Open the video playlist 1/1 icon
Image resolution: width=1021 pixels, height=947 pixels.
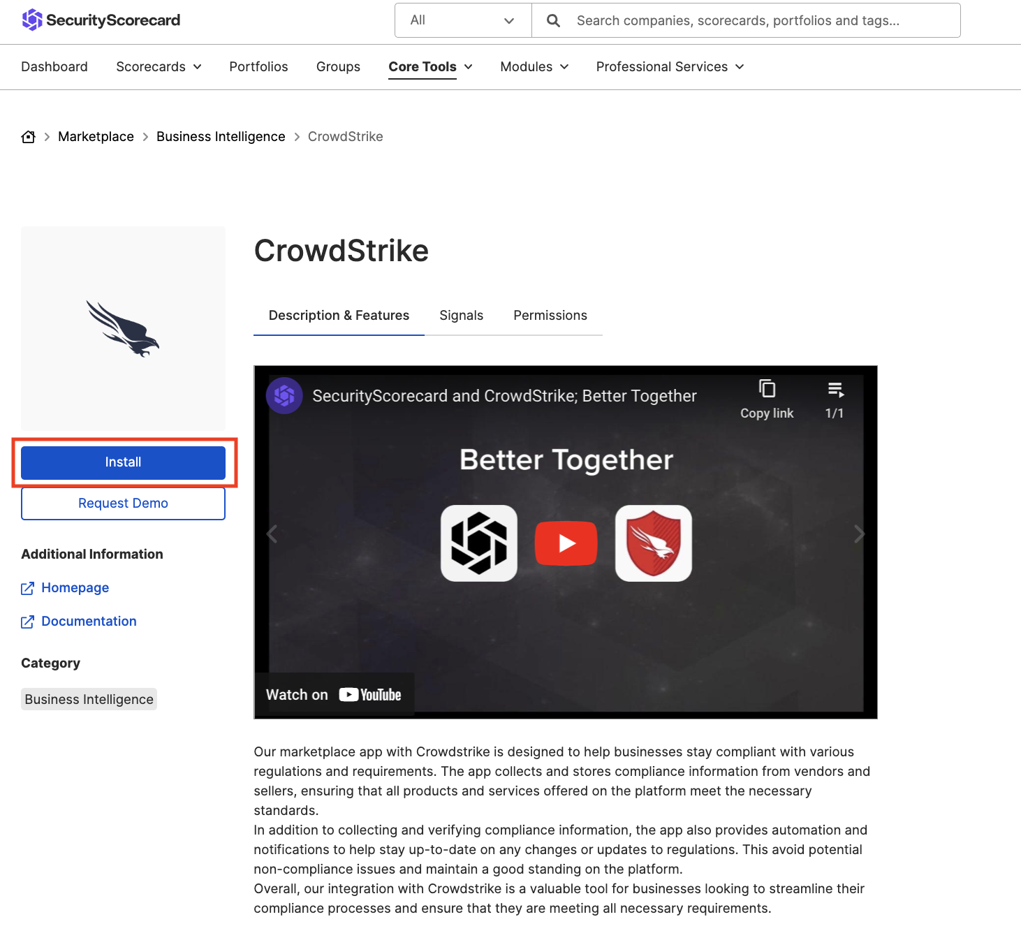coord(835,390)
